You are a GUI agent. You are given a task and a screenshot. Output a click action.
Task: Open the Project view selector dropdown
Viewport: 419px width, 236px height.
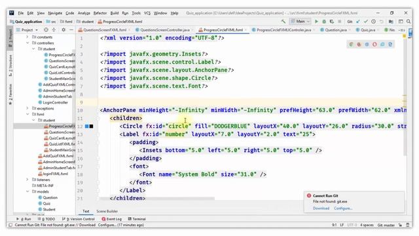pos(27,30)
